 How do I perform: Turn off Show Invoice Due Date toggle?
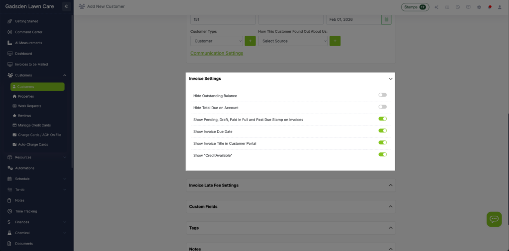[382, 131]
